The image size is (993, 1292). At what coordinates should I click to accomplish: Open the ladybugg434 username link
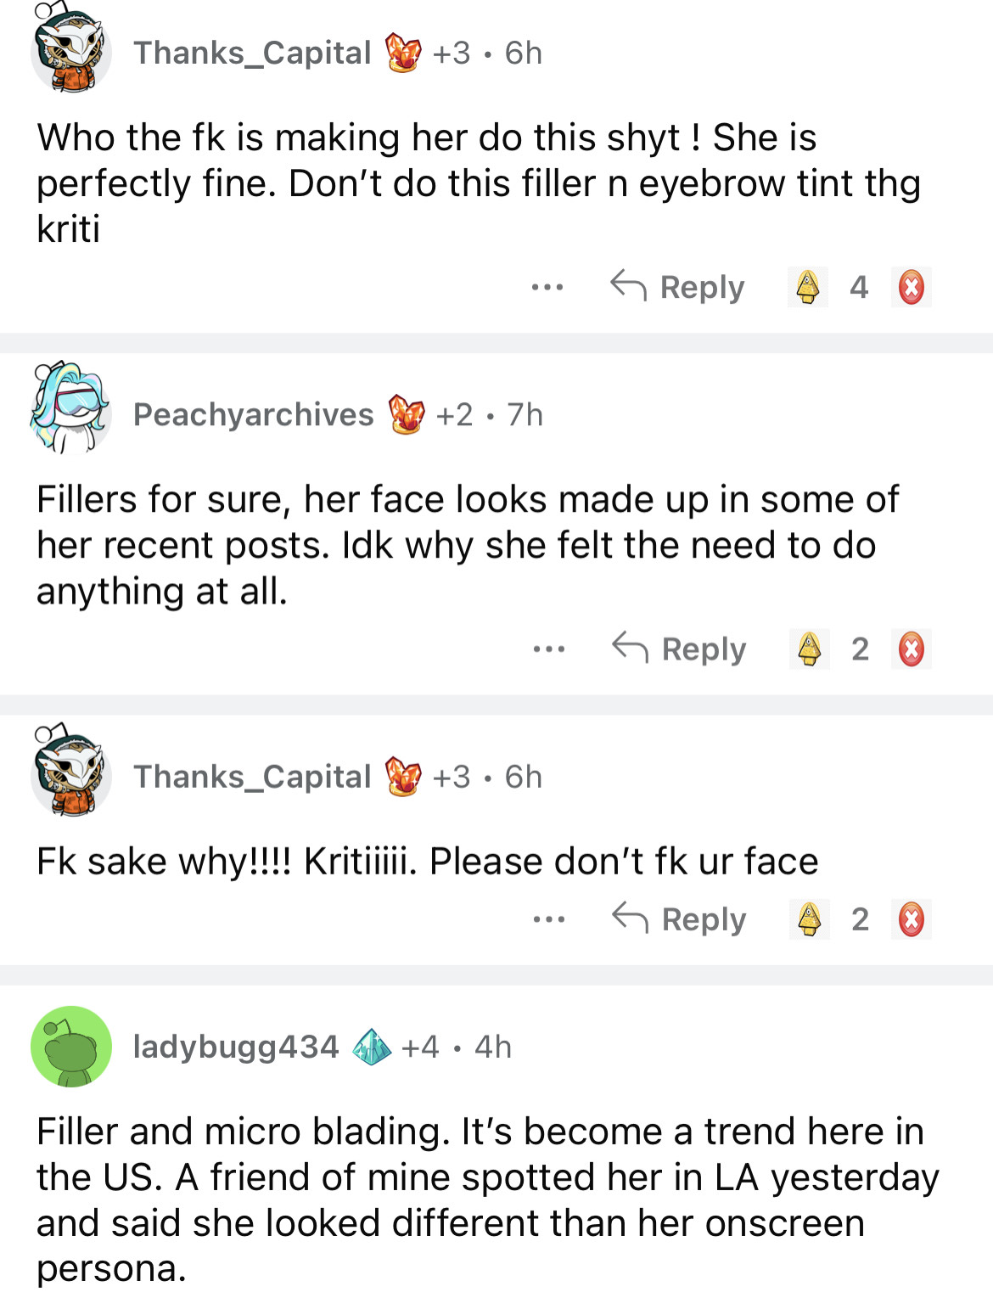click(x=236, y=1047)
